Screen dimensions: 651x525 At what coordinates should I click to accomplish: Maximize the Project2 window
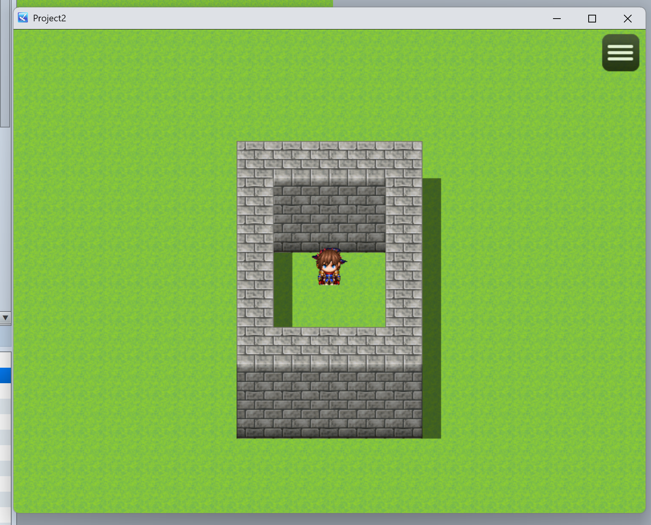pos(592,19)
